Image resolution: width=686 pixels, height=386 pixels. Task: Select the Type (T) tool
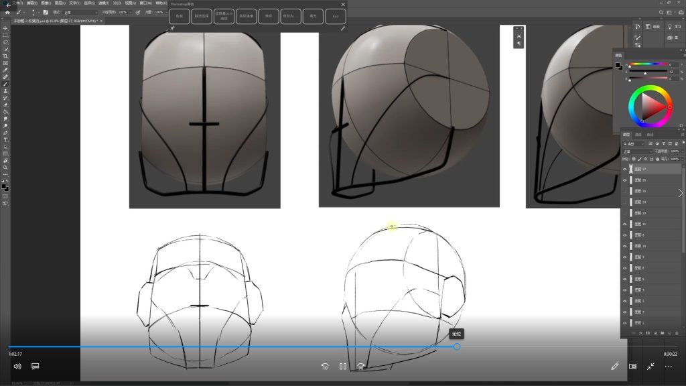(5, 139)
